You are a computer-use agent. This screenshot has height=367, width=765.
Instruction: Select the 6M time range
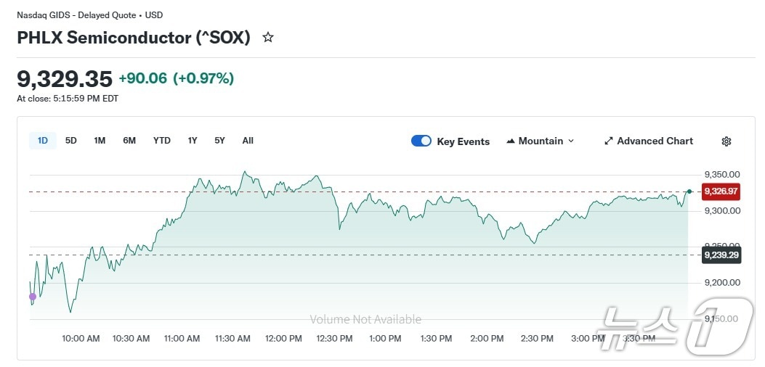click(129, 141)
